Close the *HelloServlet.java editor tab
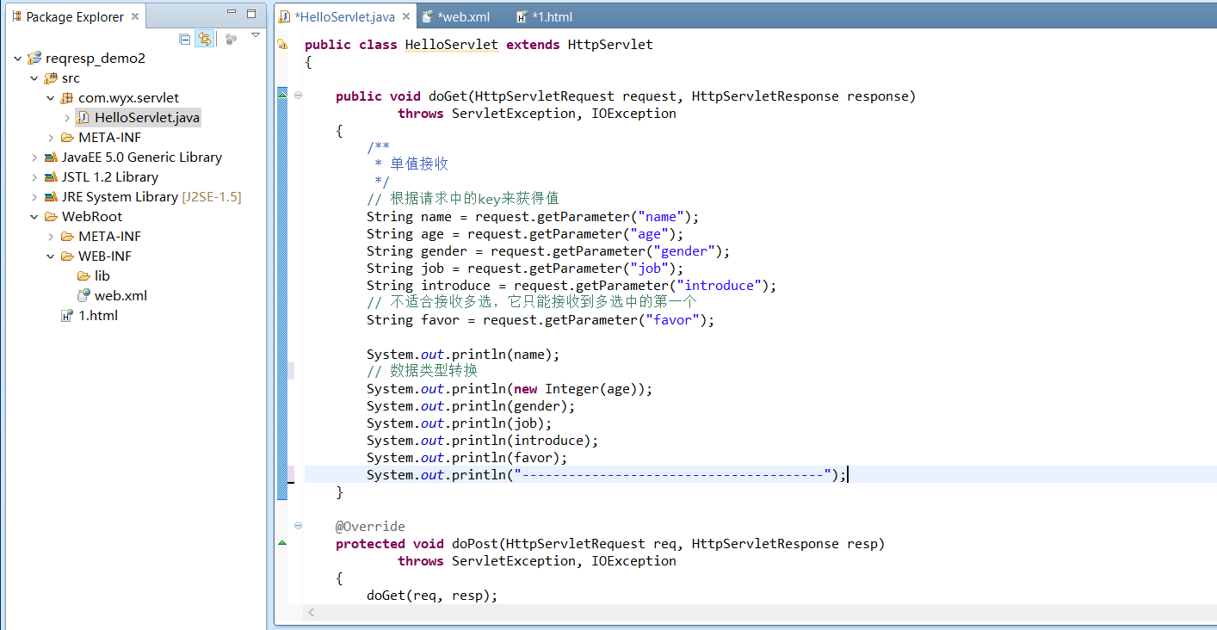The height and width of the screenshot is (630, 1217). pos(407,17)
